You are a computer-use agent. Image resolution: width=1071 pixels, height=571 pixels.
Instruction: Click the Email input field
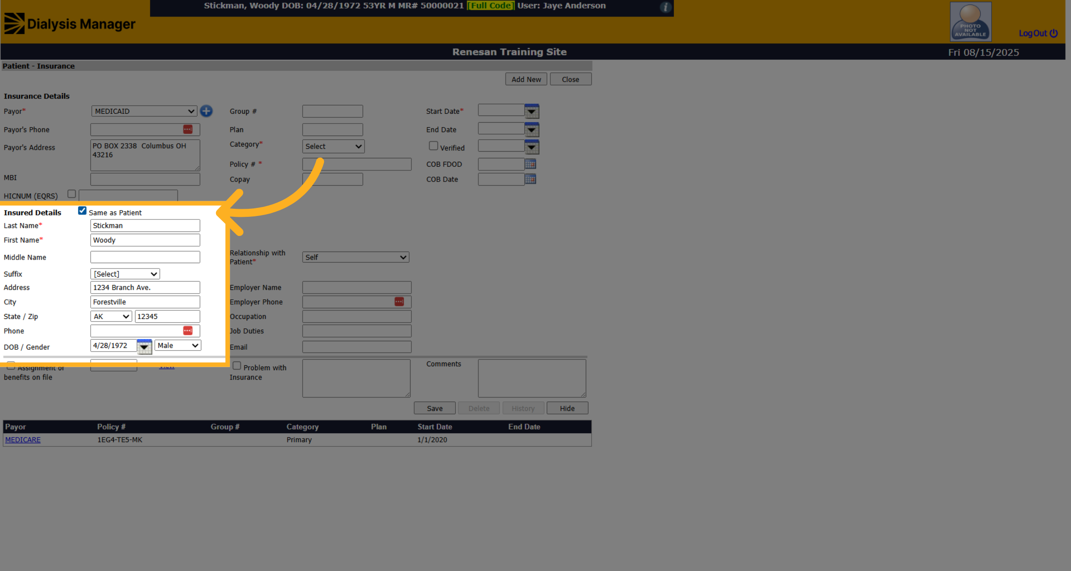point(357,347)
